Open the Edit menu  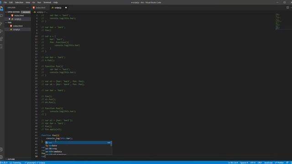(x=11, y=2)
